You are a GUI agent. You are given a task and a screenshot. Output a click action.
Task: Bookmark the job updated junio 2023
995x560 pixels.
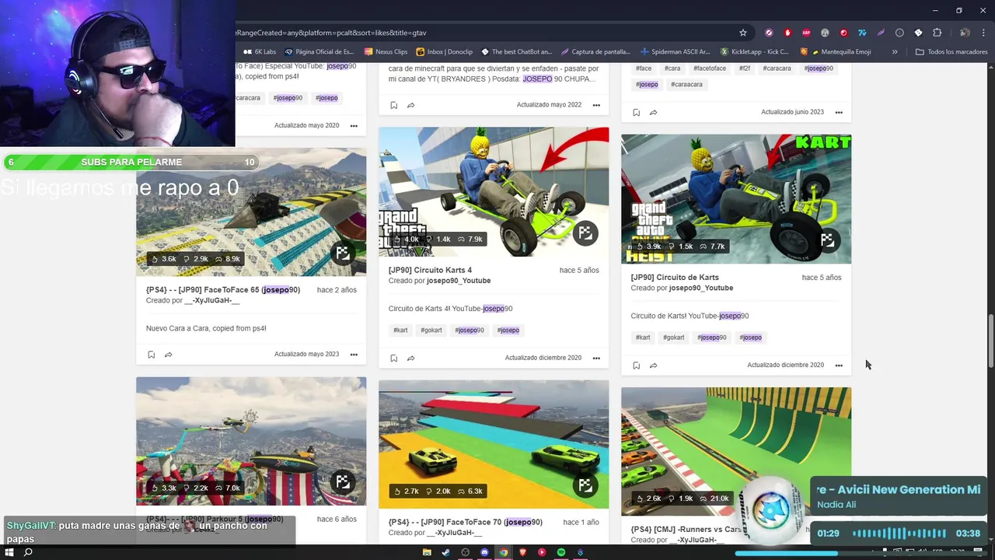pyautogui.click(x=636, y=112)
